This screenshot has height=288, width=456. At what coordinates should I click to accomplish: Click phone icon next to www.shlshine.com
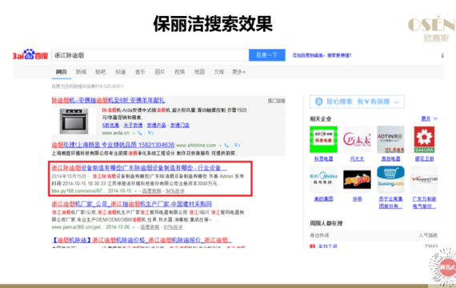click(226, 145)
